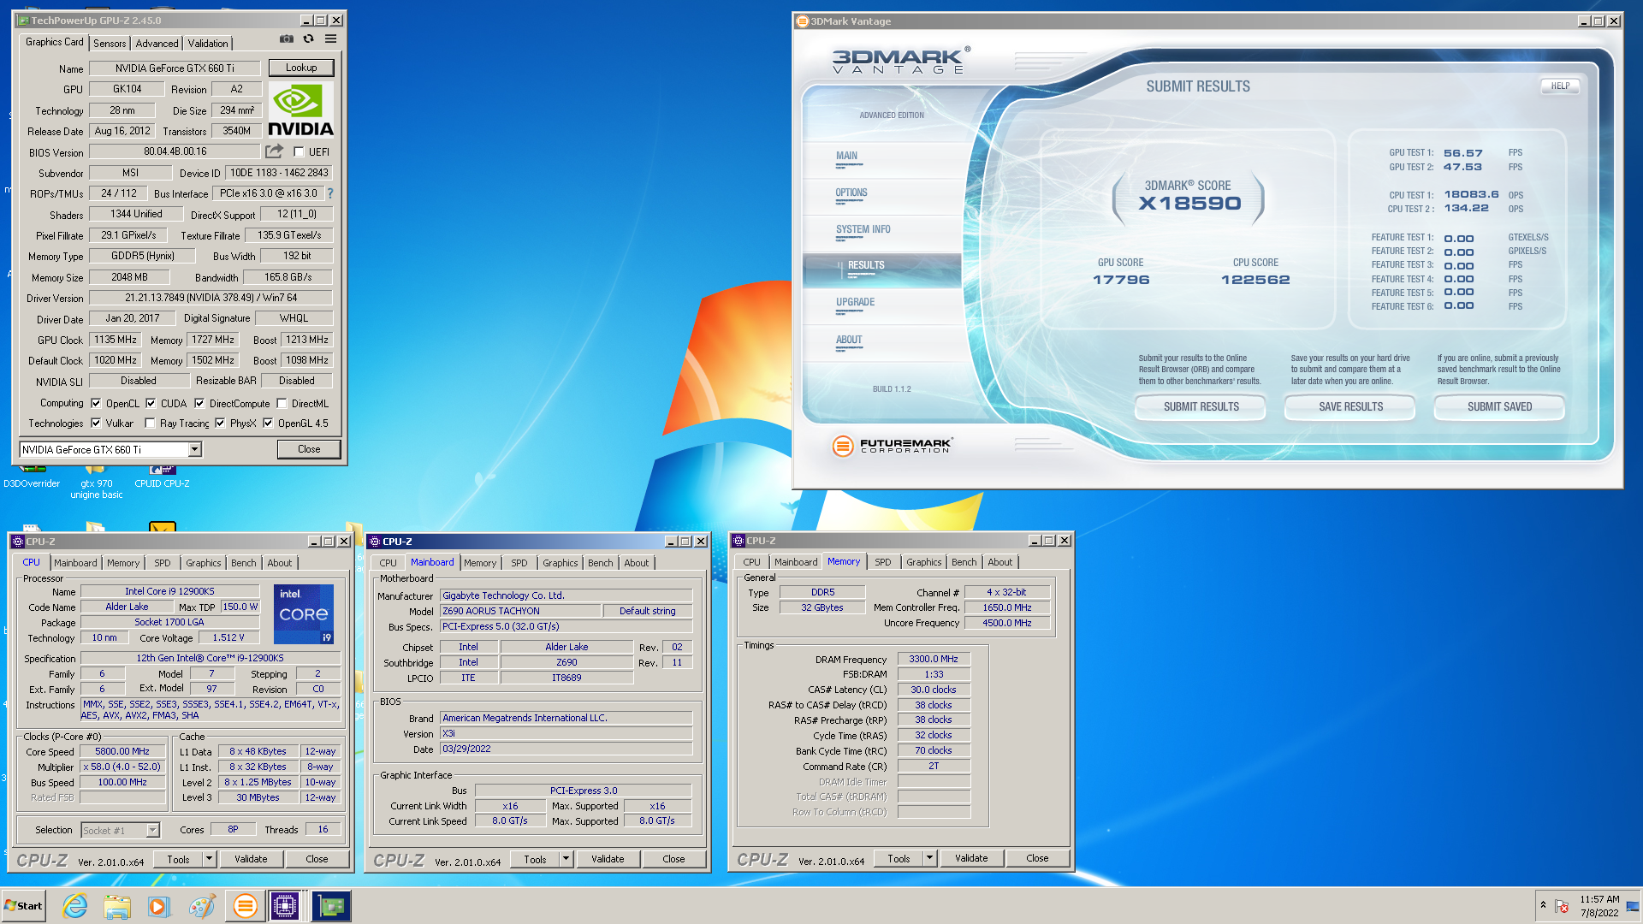This screenshot has width=1643, height=924.
Task: Toggle the OpenGL 4.5 checkbox
Action: tap(268, 423)
